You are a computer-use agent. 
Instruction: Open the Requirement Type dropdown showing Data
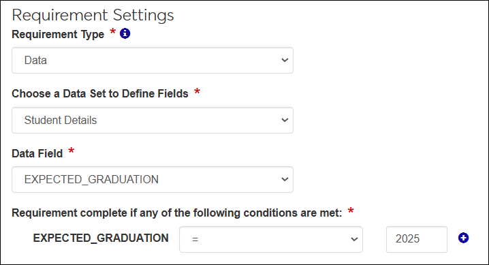pos(153,60)
